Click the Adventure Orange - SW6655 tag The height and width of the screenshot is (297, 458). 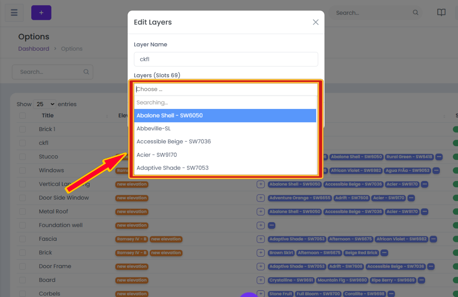(300, 198)
